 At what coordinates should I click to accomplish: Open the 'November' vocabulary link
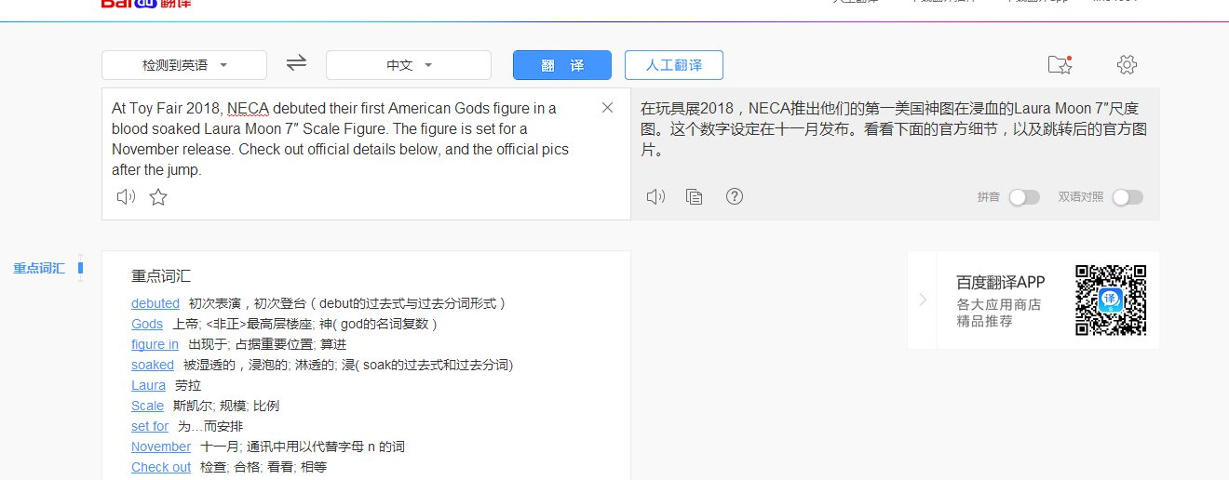(x=161, y=447)
